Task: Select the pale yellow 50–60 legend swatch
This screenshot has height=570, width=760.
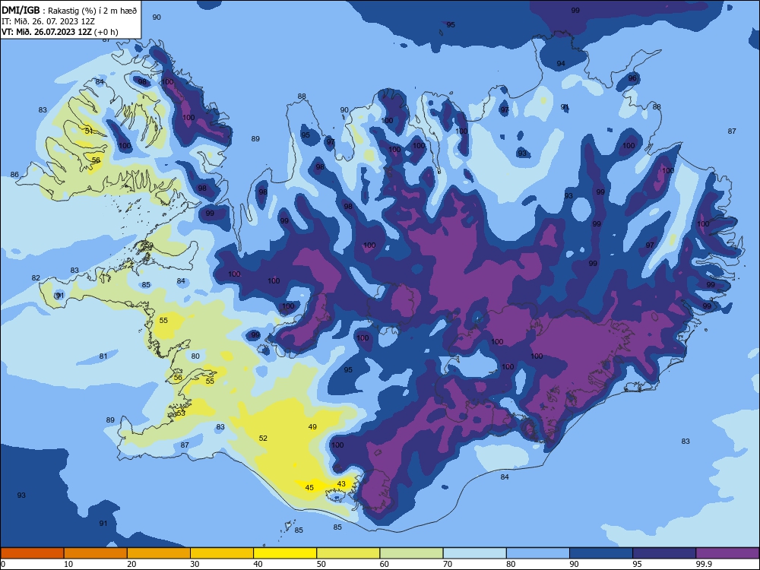Action: pos(348,553)
